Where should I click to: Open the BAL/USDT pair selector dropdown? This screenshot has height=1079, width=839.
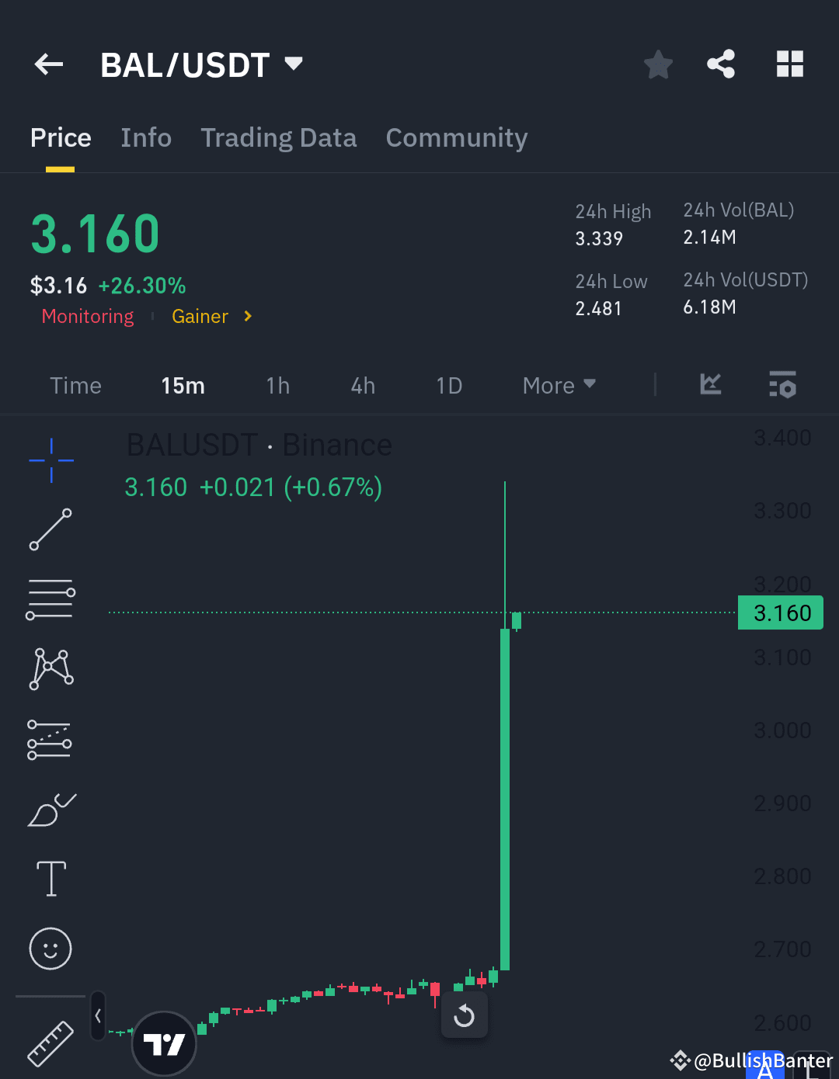[x=293, y=64]
